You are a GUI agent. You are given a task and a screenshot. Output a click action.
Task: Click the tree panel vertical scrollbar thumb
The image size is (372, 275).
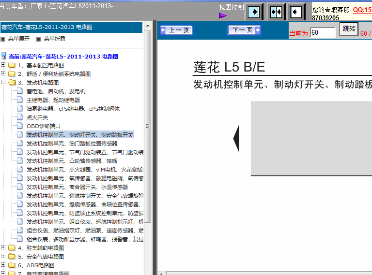148,126
